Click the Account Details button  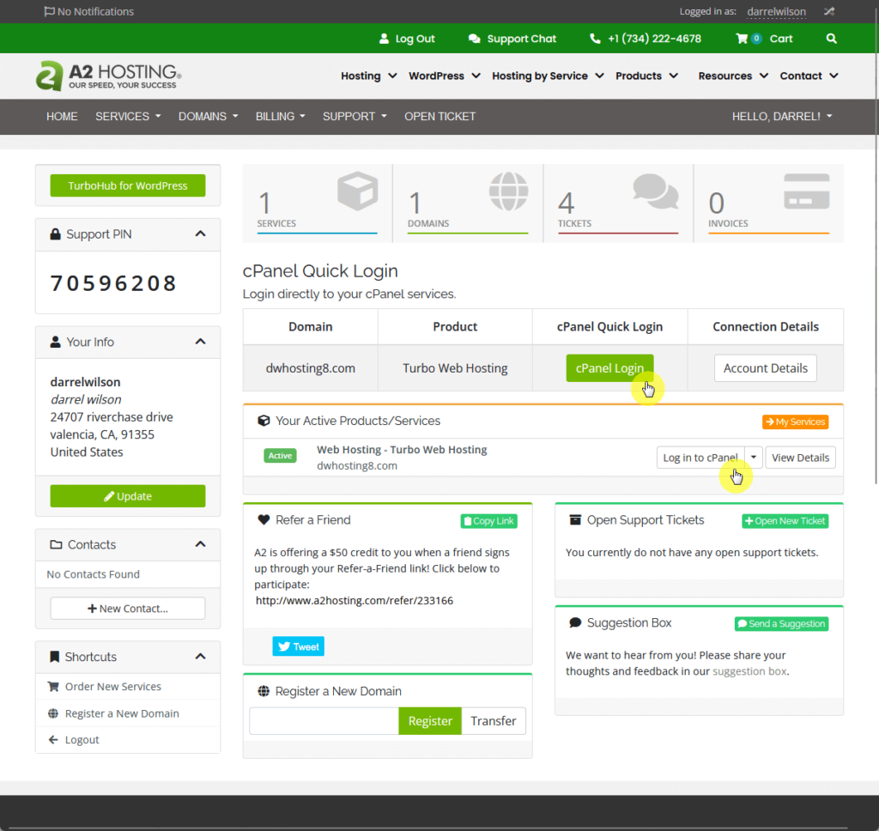[x=765, y=368]
